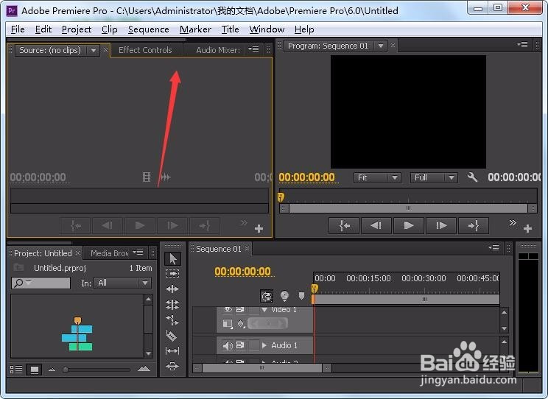Select the Rolling Edit tool
The width and height of the screenshot is (548, 399).
(x=172, y=304)
